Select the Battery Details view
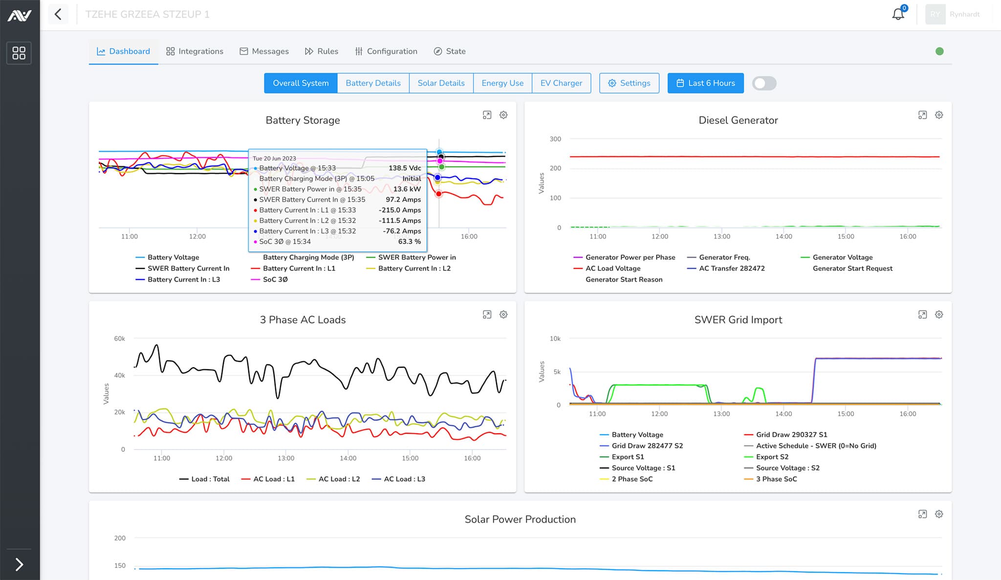This screenshot has height=580, width=1001. [373, 83]
